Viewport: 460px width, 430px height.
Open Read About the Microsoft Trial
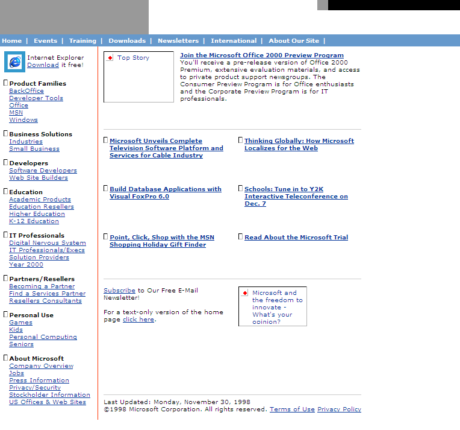[x=296, y=238]
